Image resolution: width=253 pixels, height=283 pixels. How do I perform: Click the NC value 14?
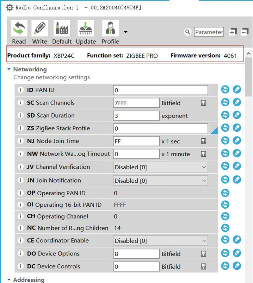117,228
